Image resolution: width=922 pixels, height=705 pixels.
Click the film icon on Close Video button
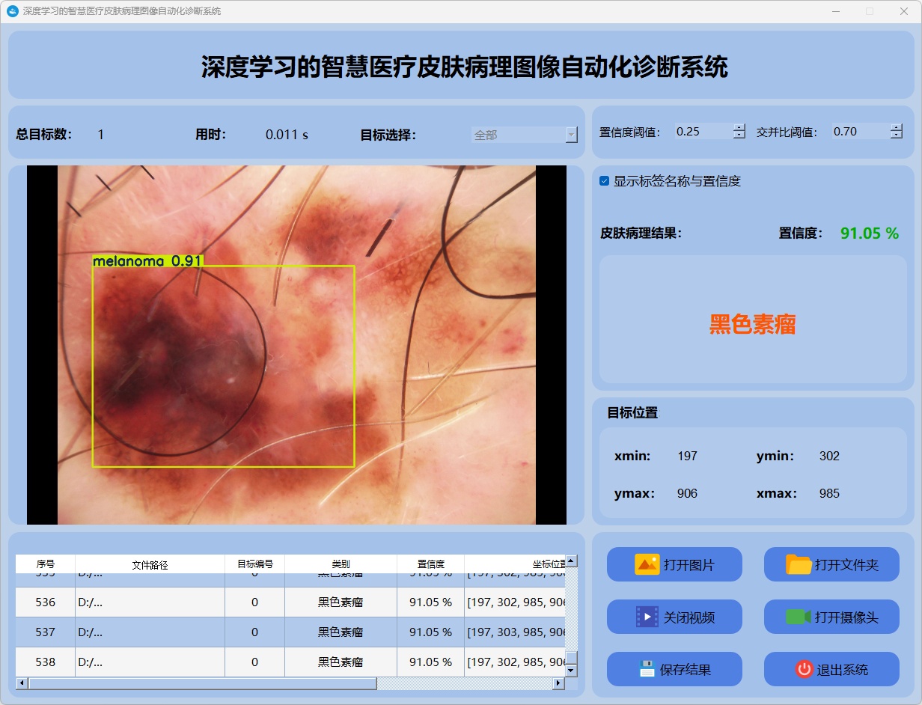(647, 617)
